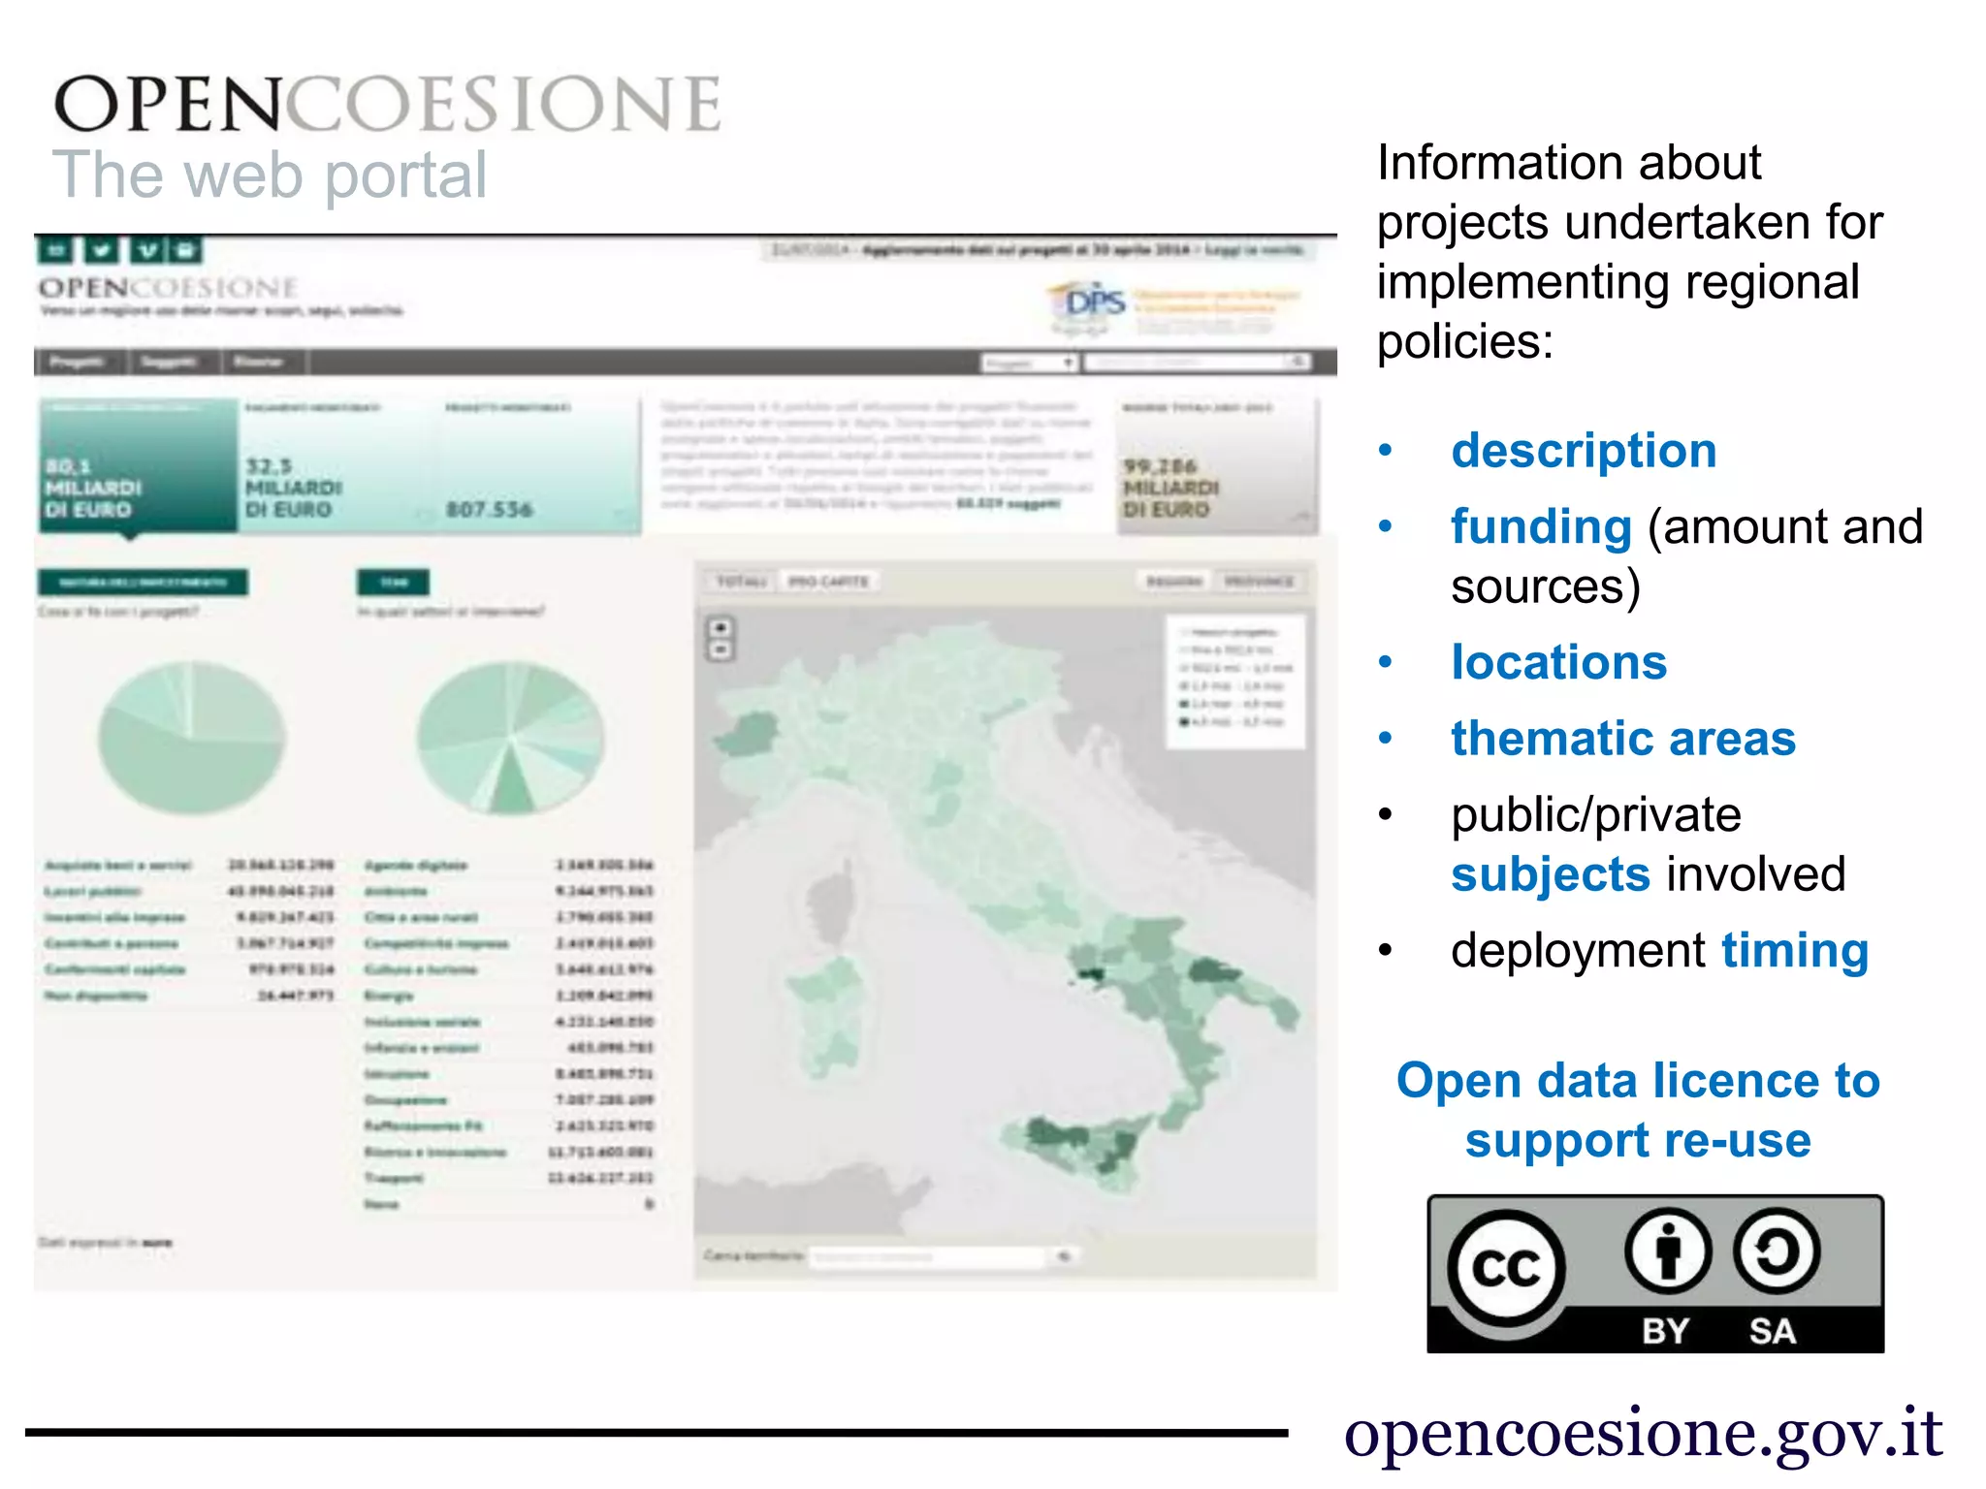Click the green TEMI button

tap(393, 583)
